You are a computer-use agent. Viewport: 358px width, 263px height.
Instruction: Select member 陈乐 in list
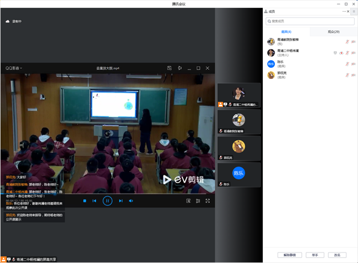point(311,64)
